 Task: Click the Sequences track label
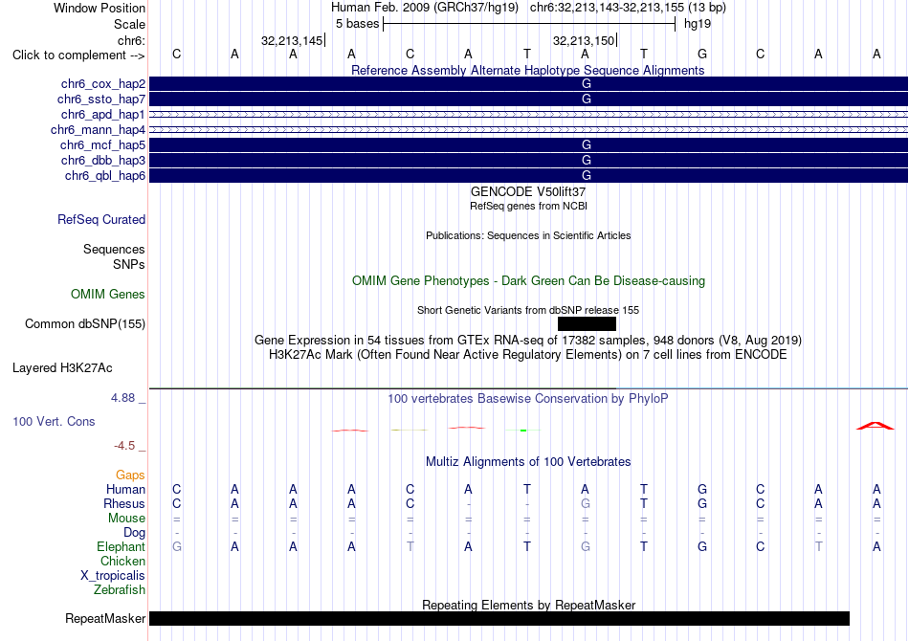coord(114,249)
